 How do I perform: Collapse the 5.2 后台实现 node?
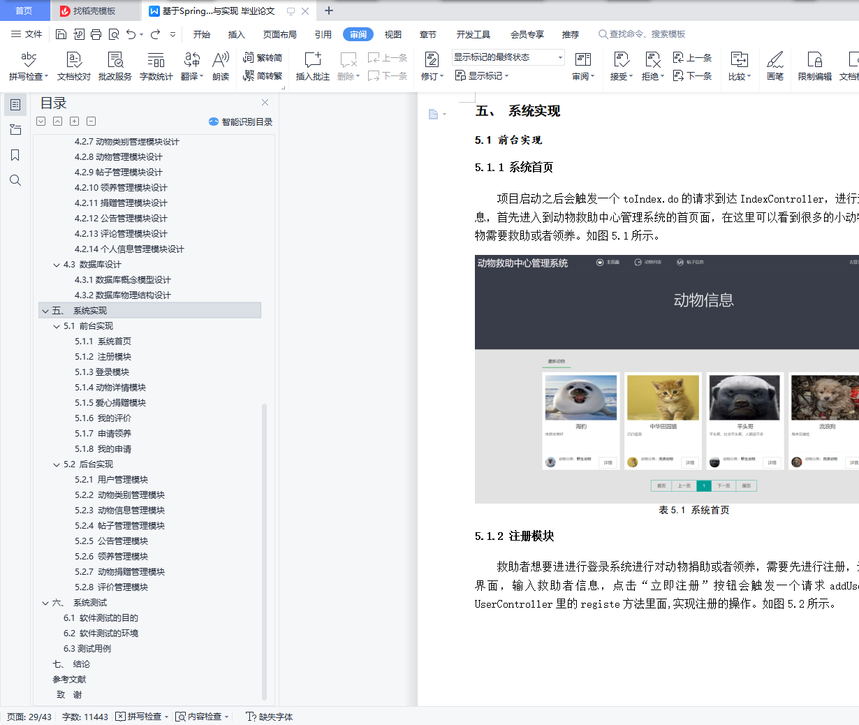tap(57, 464)
